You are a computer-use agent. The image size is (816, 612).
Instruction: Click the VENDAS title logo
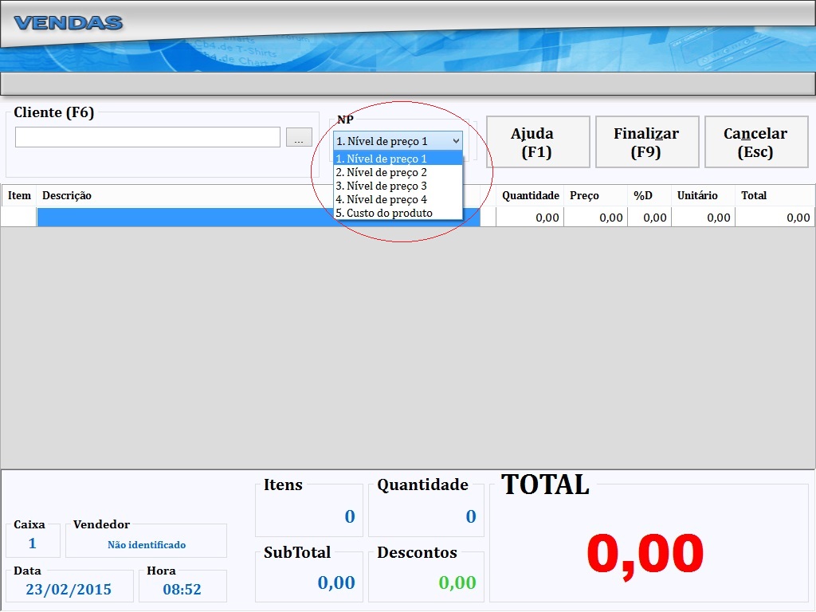[x=69, y=22]
